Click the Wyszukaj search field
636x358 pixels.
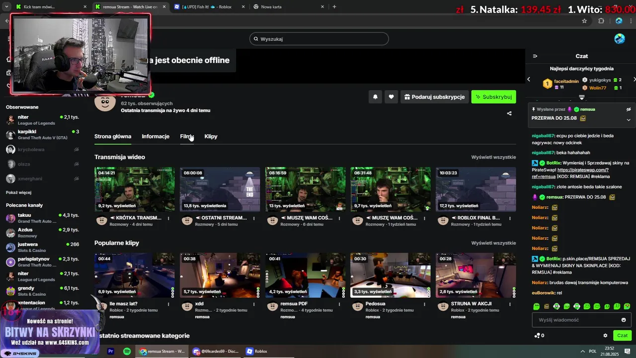(x=319, y=39)
